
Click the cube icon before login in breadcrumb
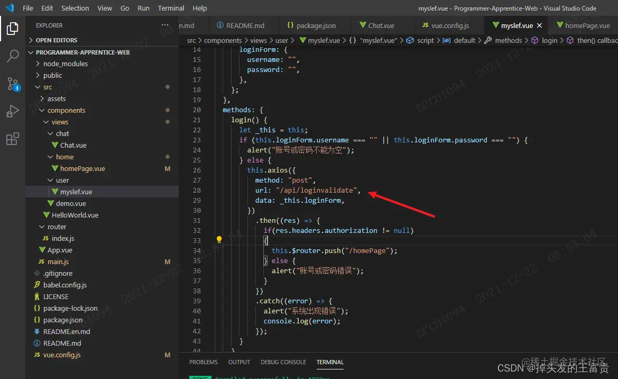pyautogui.click(x=535, y=40)
